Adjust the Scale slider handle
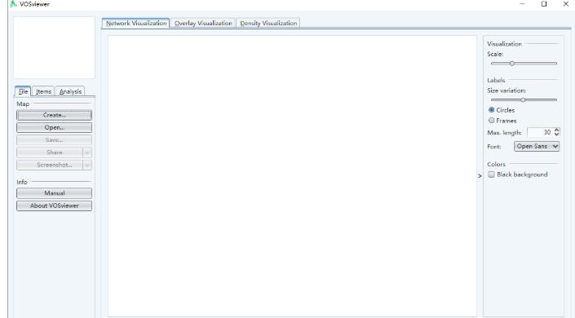 [512, 64]
